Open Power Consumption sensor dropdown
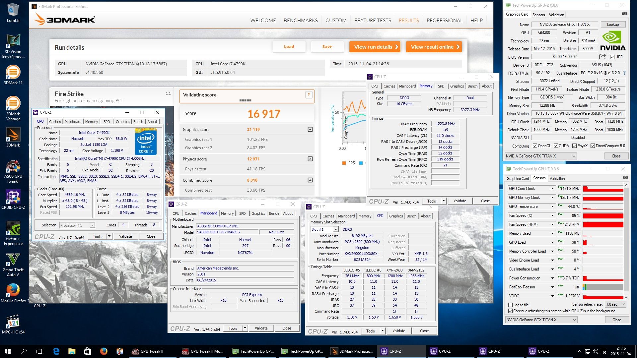The width and height of the screenshot is (637, 358). [x=552, y=278]
